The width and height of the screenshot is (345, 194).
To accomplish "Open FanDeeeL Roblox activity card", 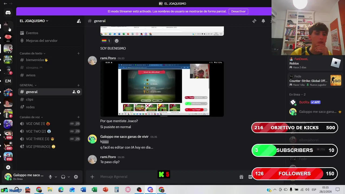I will 315,63.
